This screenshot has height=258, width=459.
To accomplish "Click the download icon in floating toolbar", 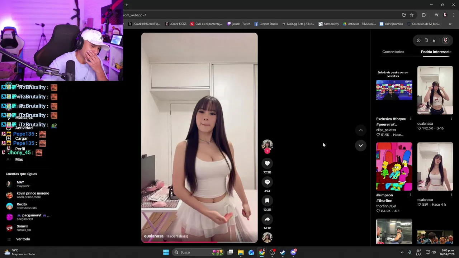I will 434,40.
